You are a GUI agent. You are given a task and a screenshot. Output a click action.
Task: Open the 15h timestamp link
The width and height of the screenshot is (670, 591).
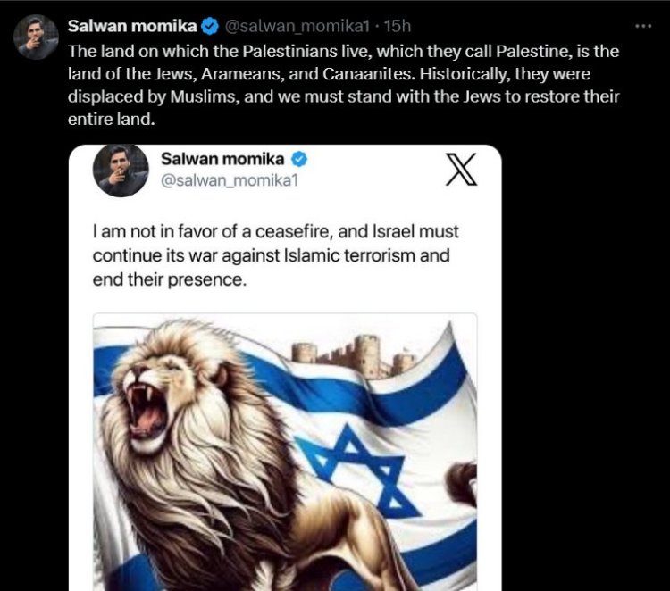pyautogui.click(x=398, y=26)
